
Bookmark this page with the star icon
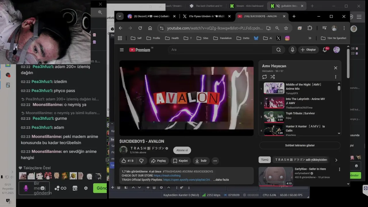[x=286, y=28]
